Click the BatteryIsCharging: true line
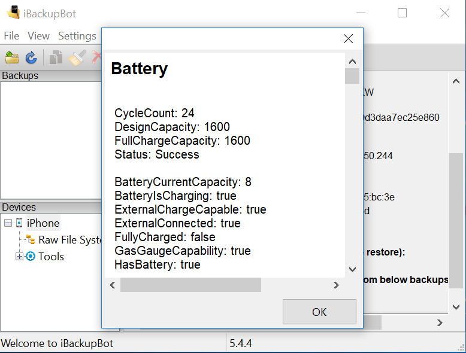Viewport: 466px width, 353px height. pos(175,196)
